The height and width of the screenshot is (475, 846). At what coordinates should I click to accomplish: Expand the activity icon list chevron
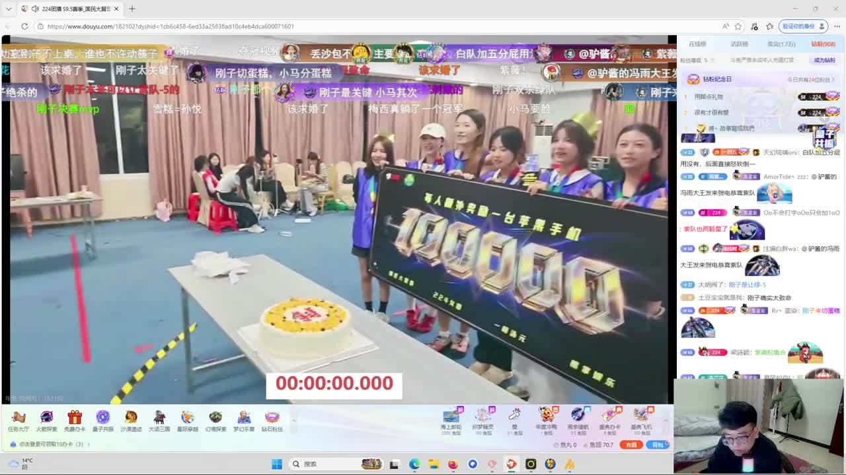[x=293, y=420]
